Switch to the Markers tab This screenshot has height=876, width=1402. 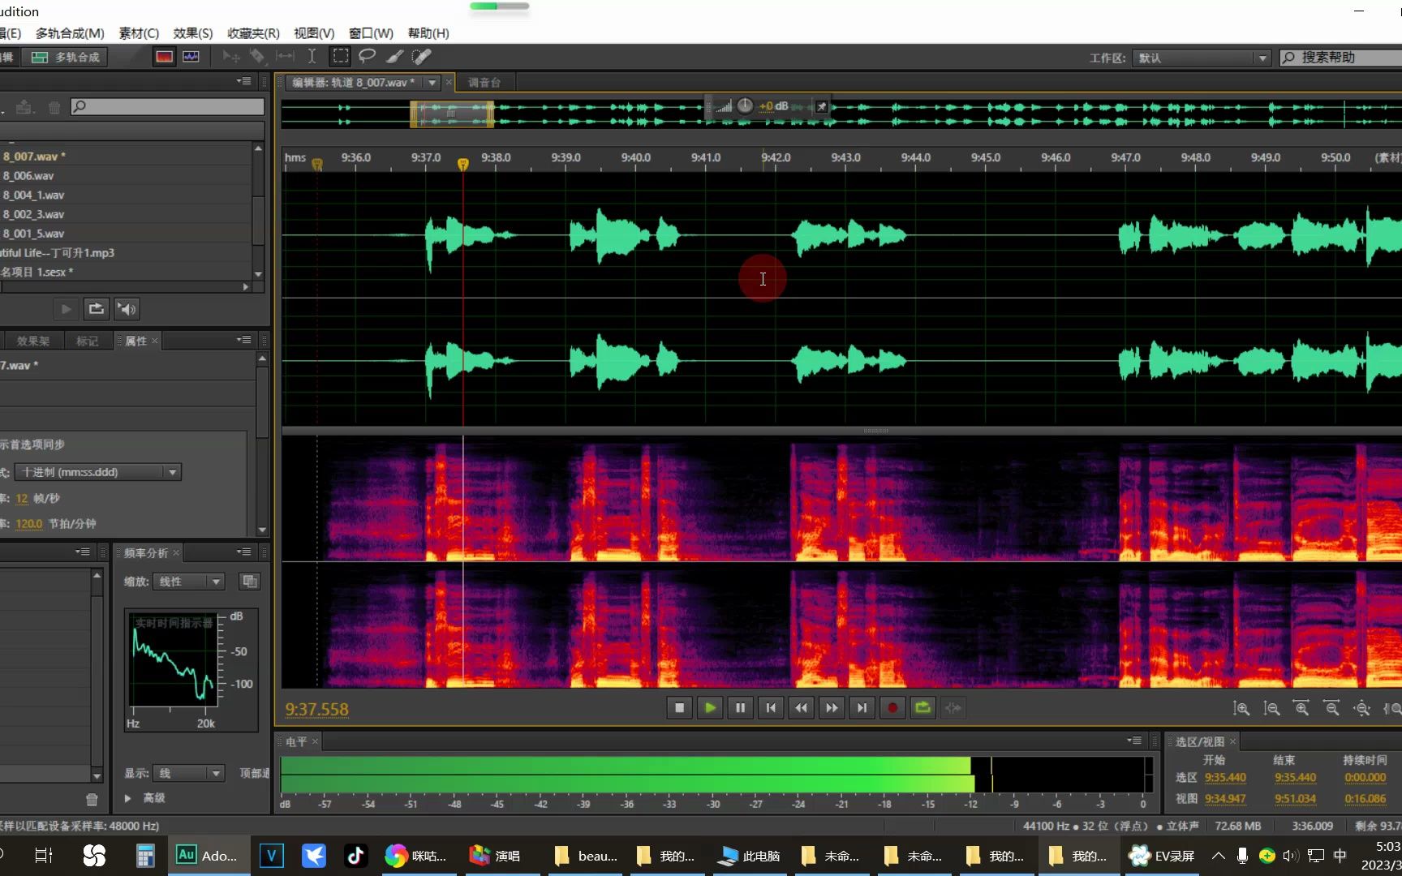88,341
